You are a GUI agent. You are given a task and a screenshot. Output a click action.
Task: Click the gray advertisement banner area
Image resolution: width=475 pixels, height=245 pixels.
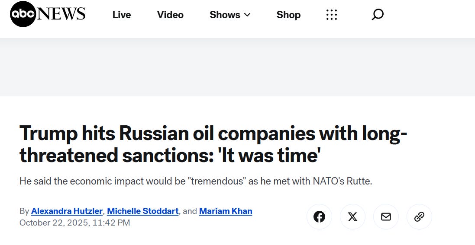pos(237,67)
